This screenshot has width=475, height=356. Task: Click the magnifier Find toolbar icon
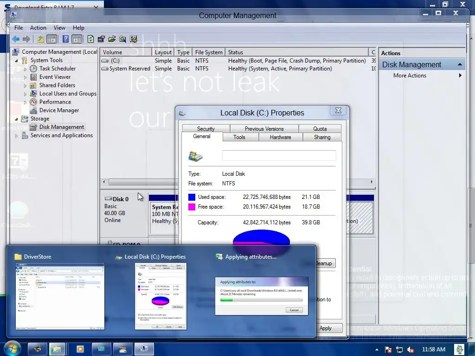122,39
